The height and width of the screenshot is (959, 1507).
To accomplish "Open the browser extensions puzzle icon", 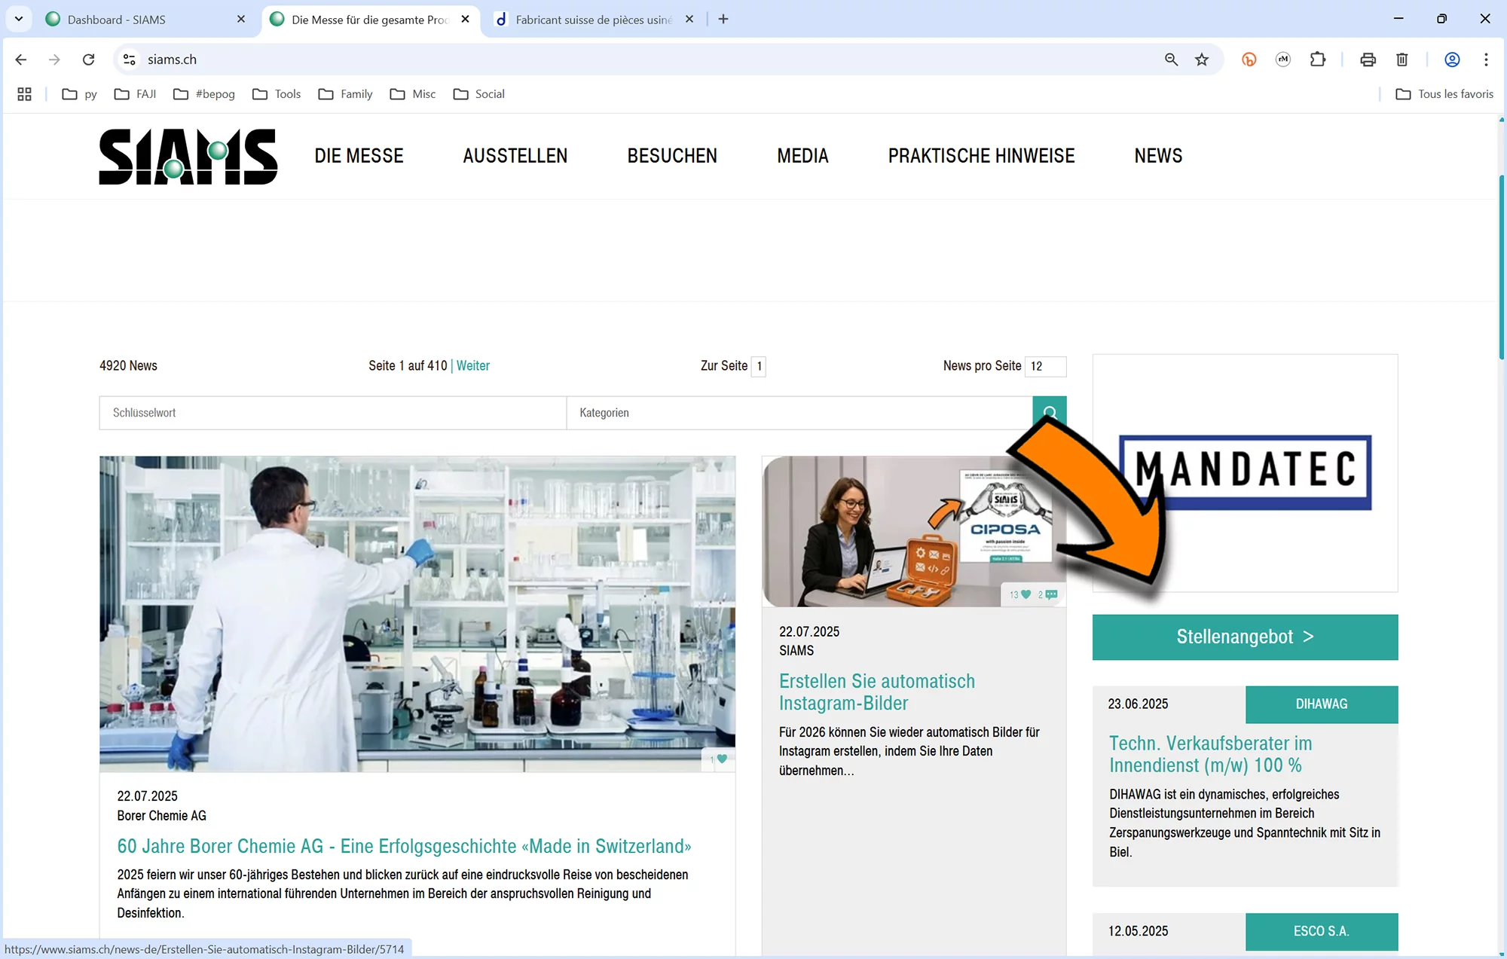I will 1318,60.
